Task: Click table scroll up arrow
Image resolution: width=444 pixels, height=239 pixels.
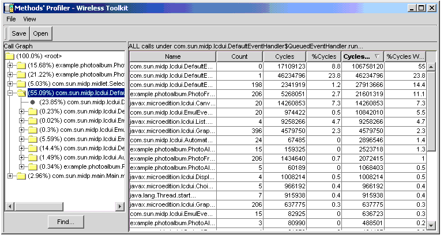Action: (431, 67)
